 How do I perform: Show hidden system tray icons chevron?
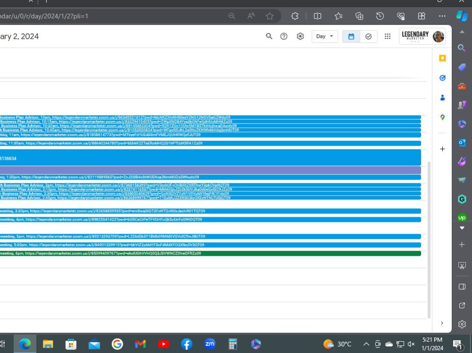click(x=366, y=344)
